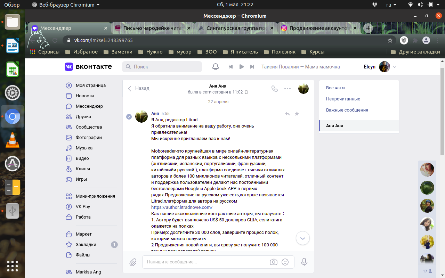This screenshot has width=445, height=278.
Task: Click the phone call icon in chat header
Action: click(275, 89)
